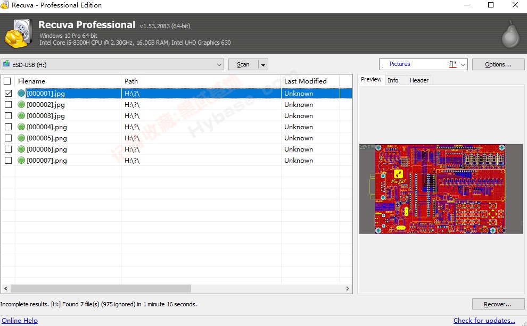Uncheck the [000001].jpg checkbox
This screenshot has height=326, width=527.
click(8, 94)
